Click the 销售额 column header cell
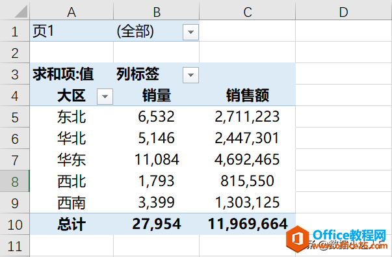Image resolution: width=392 pixels, height=257 pixels. 248,96
